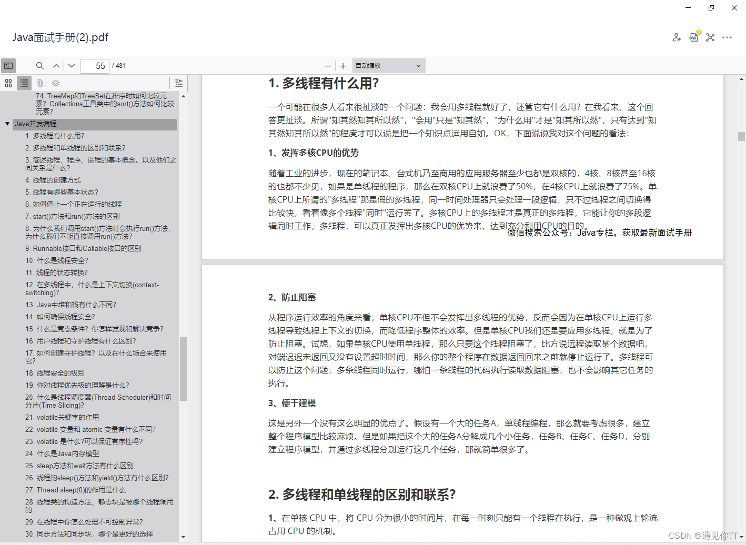Open outline item 11. 线程的状态转换?
The height and width of the screenshot is (545, 746).
click(57, 272)
